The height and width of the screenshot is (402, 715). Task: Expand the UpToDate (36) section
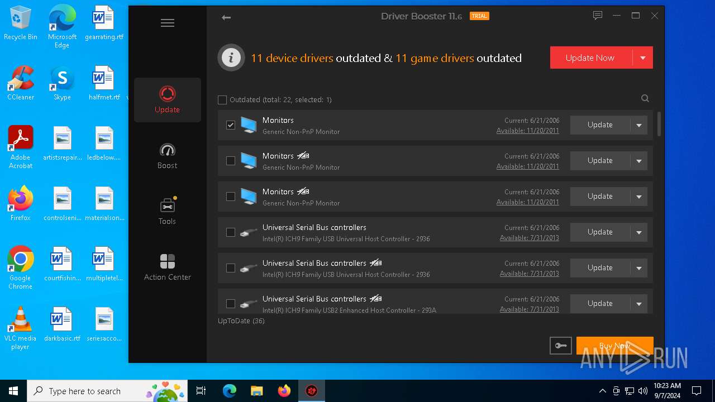241,321
